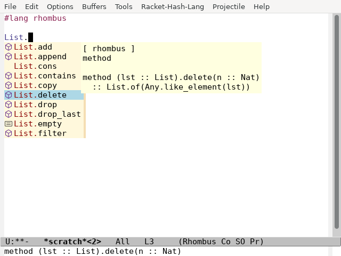Choose the List.empty completion
The width and height of the screenshot is (341, 256).
pyautogui.click(x=44, y=124)
